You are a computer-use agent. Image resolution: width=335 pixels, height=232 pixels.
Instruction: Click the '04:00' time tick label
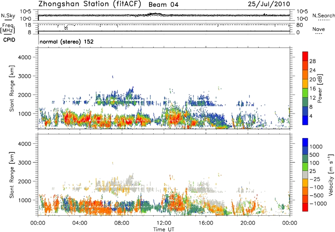pos(80,223)
